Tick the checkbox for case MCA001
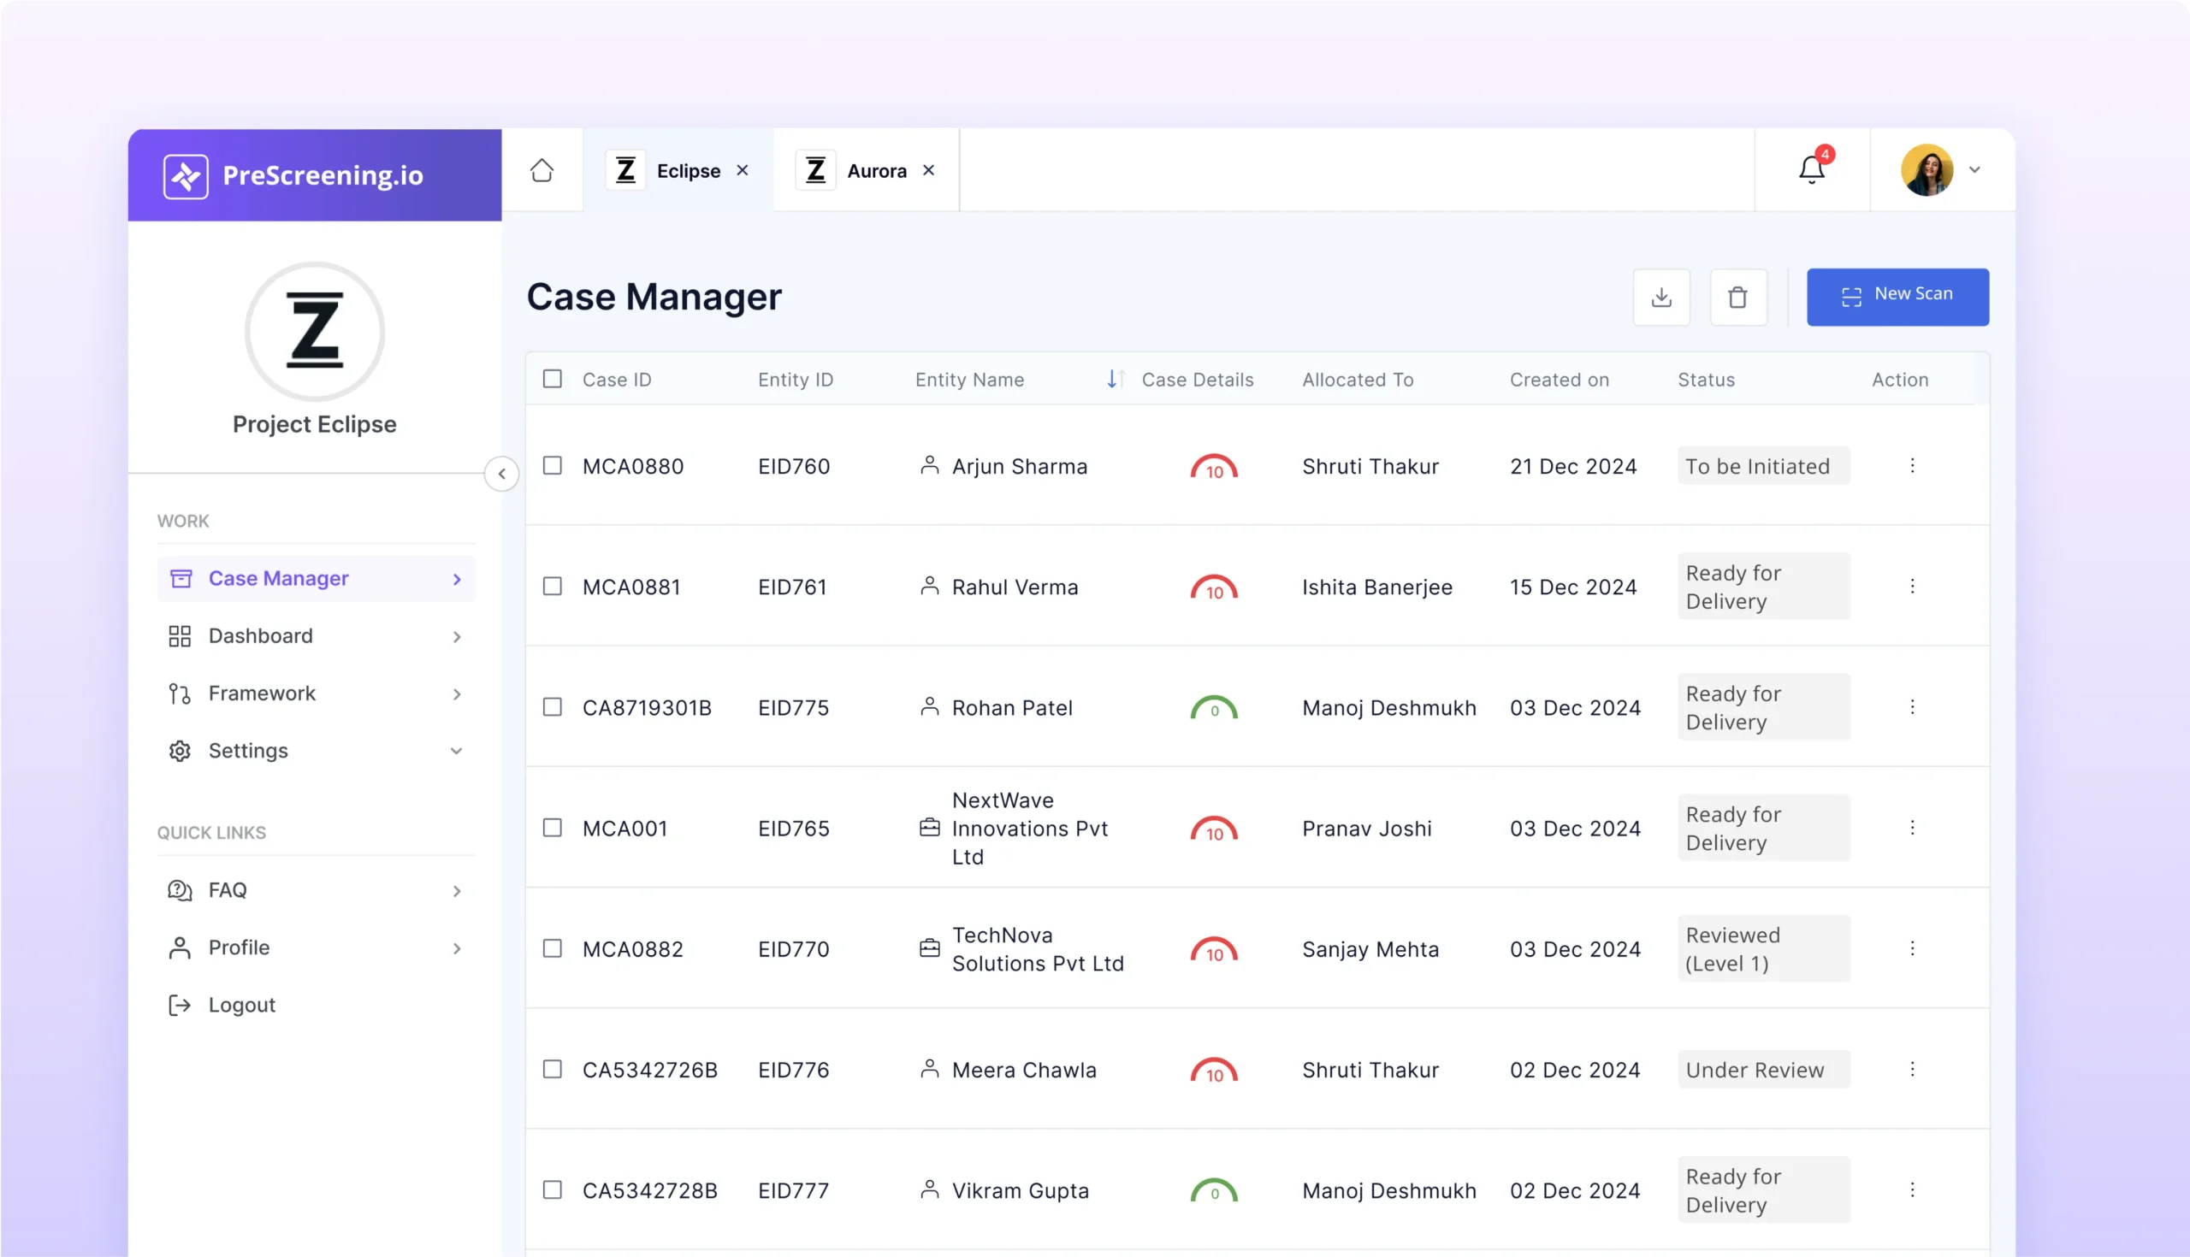Viewport: 2190px width, 1257px height. [553, 828]
